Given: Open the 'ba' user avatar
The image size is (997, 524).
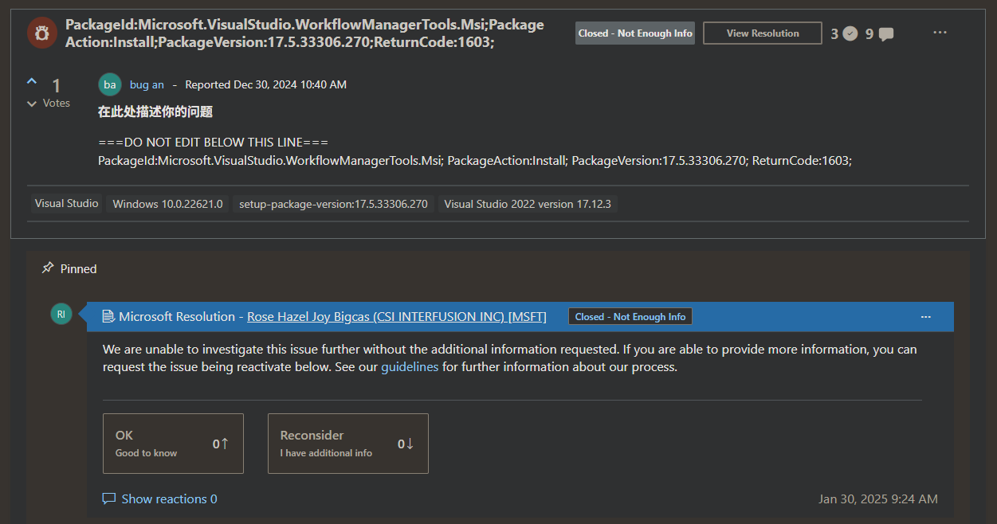Looking at the screenshot, I should tap(110, 84).
